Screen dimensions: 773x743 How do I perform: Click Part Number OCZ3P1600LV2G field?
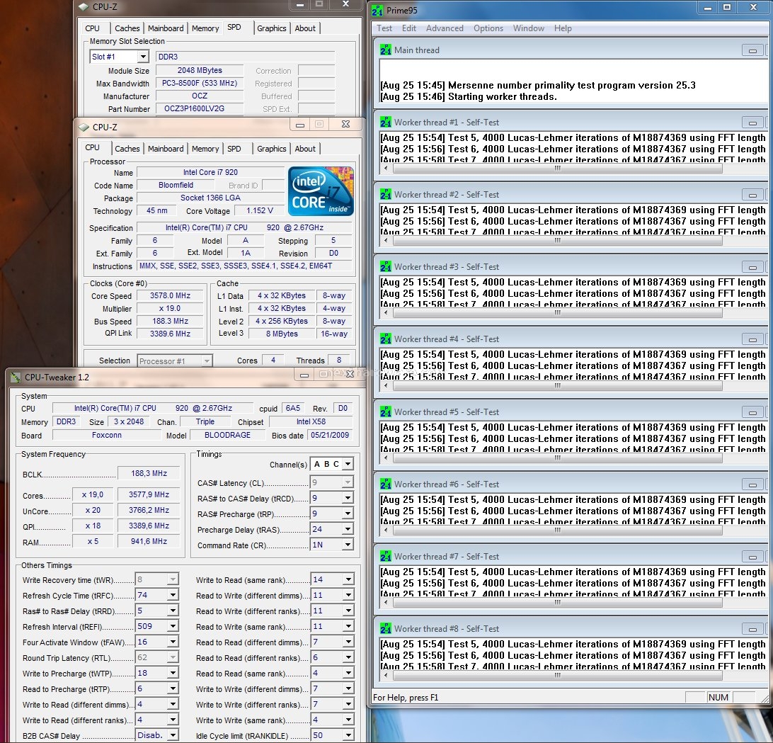pos(199,108)
